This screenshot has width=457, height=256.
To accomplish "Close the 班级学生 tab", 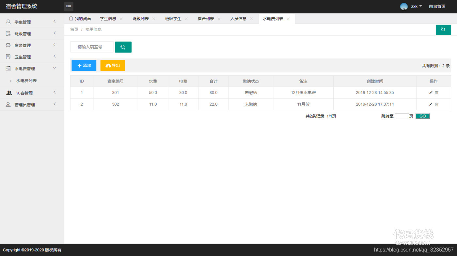I will click(186, 19).
